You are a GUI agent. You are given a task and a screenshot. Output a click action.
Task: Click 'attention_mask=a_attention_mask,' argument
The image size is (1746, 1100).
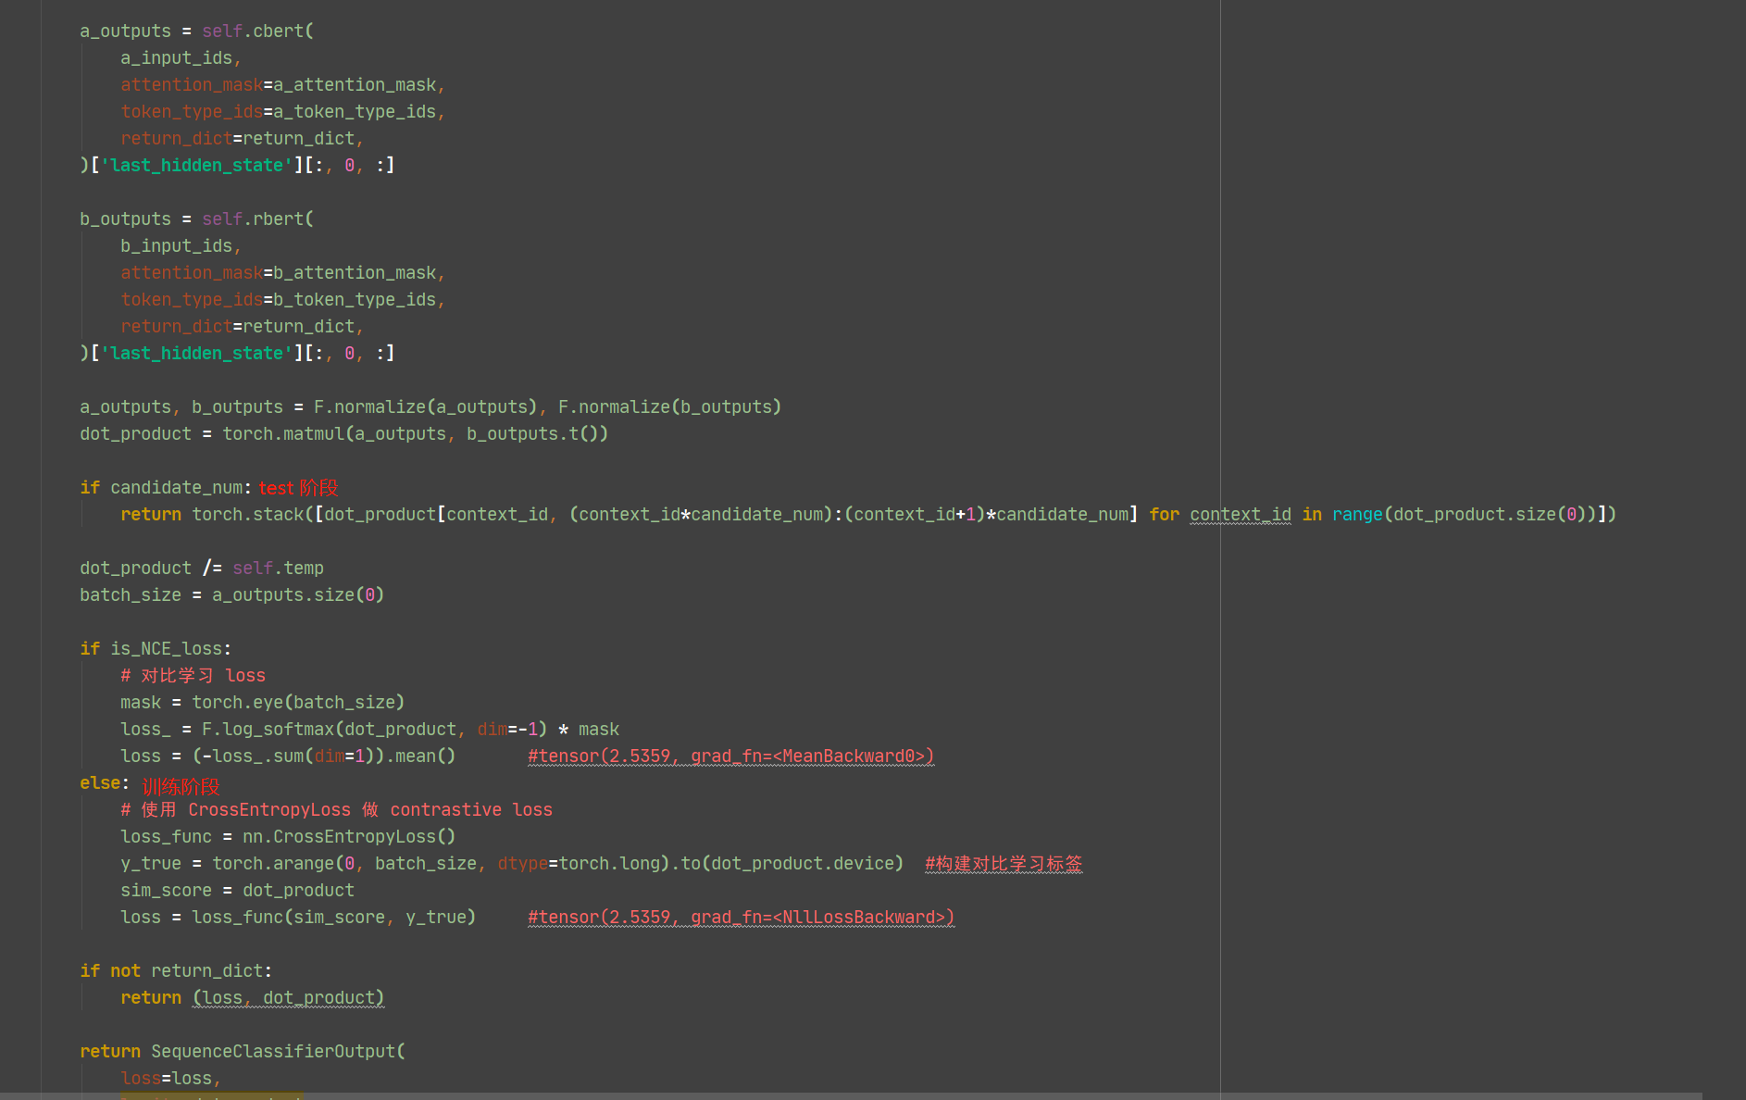283,85
